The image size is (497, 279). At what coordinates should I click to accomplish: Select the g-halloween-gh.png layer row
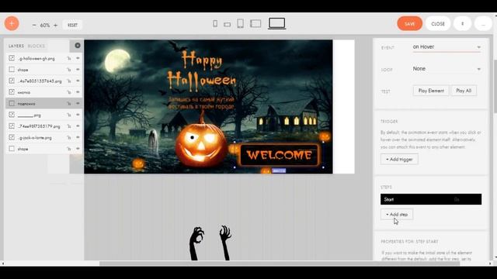click(x=43, y=58)
